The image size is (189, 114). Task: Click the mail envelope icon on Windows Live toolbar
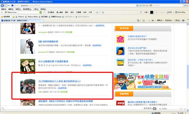tap(97, 12)
